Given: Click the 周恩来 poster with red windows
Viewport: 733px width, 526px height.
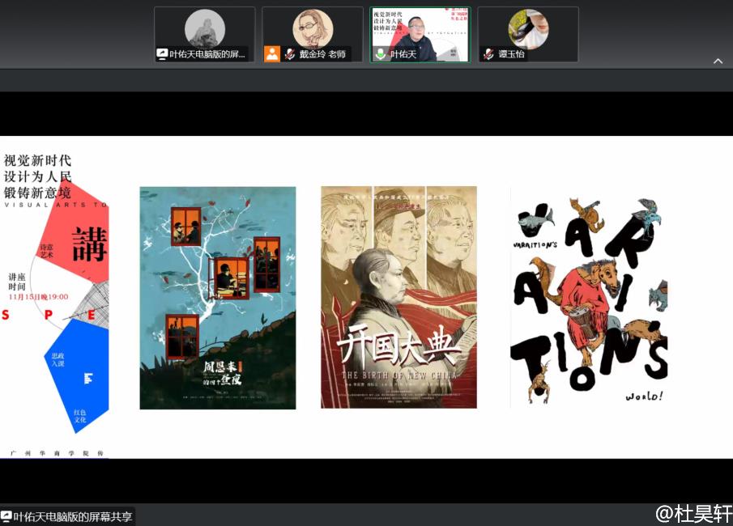Looking at the screenshot, I should point(217,298).
